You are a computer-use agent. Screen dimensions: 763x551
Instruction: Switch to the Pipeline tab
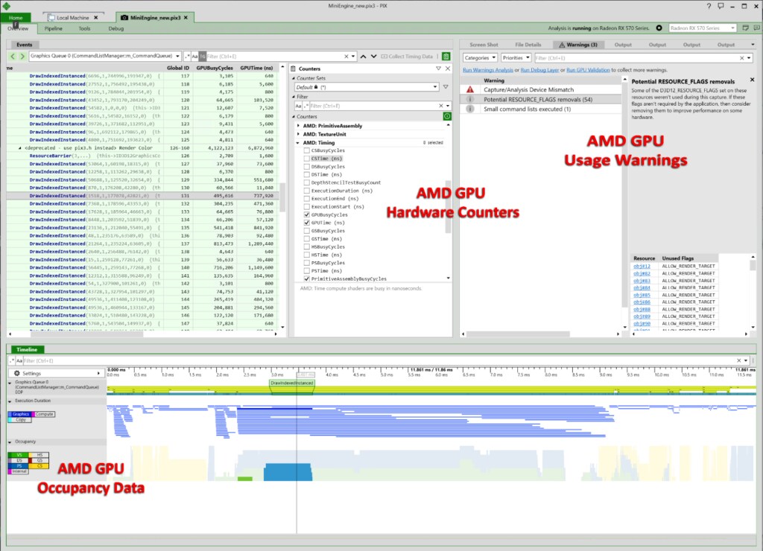coord(53,28)
